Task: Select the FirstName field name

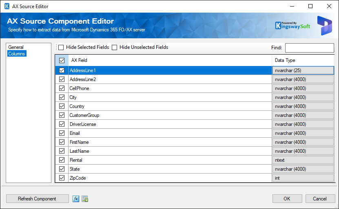Action: tap(79, 142)
